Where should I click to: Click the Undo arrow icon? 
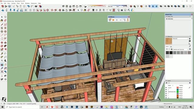[x=28, y=6]
